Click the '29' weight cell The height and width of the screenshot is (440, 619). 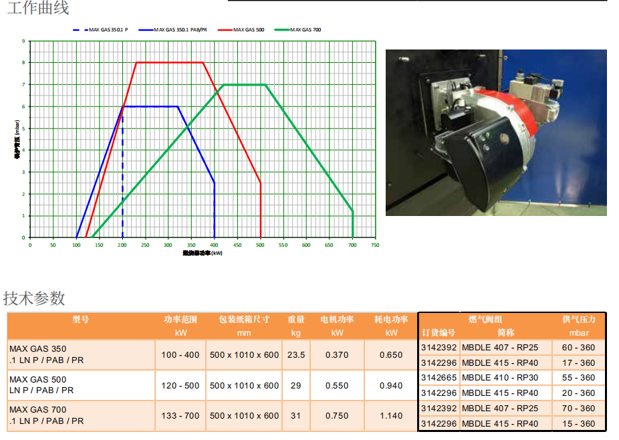tap(296, 385)
